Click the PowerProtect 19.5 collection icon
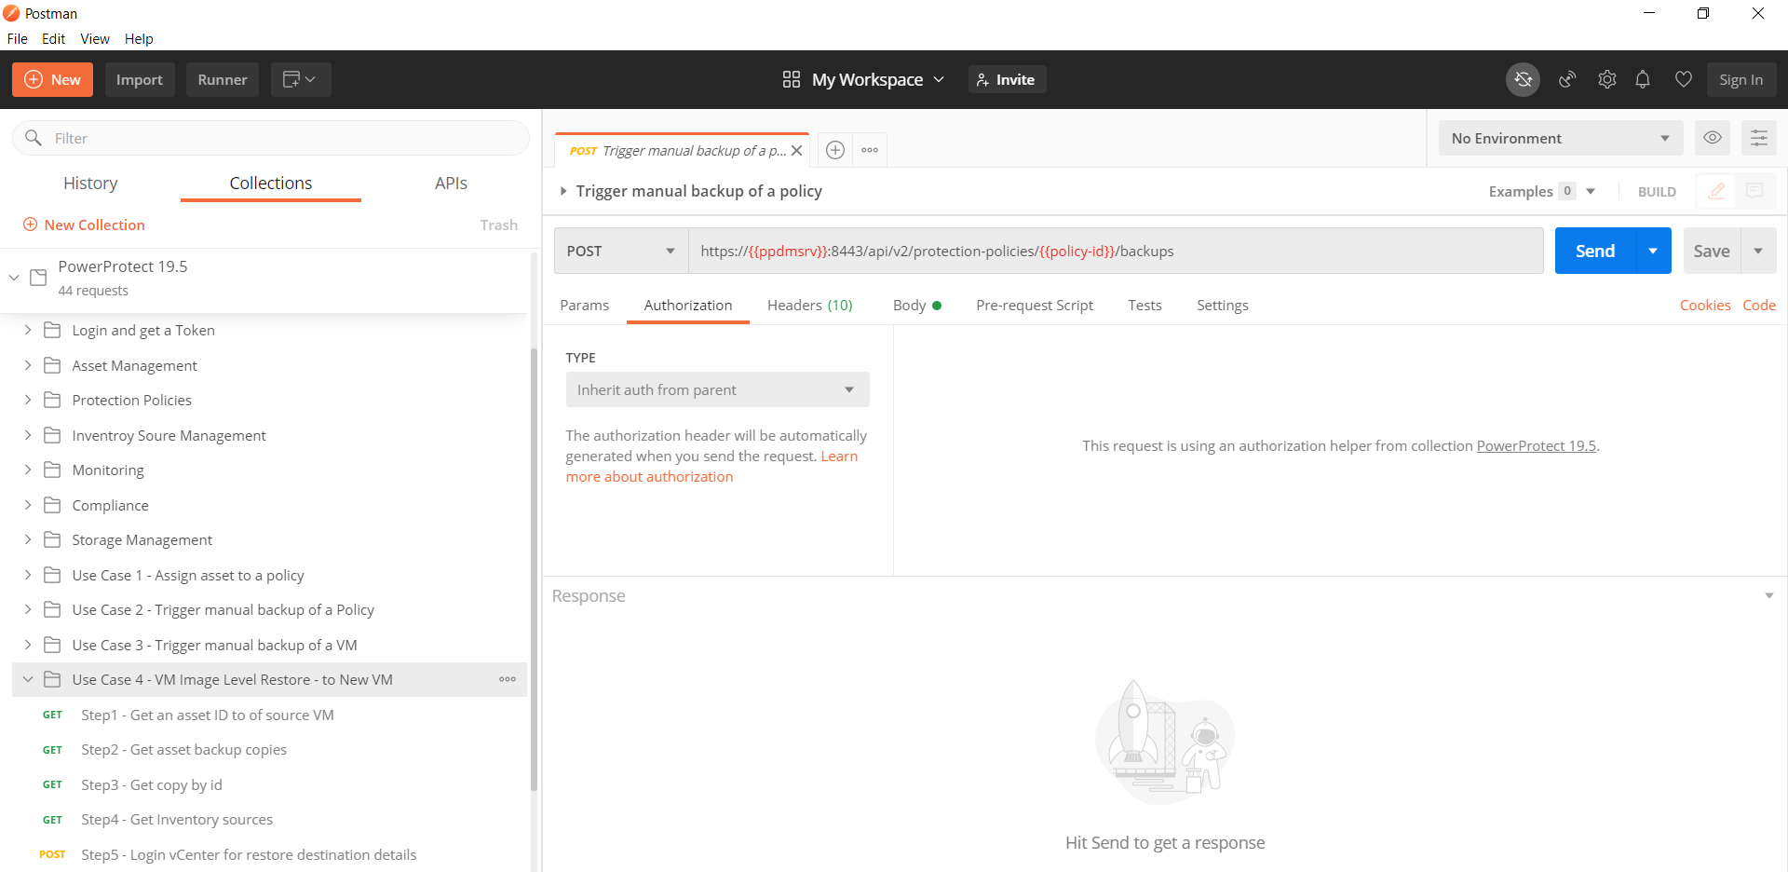Image resolution: width=1788 pixels, height=872 pixels. pyautogui.click(x=38, y=278)
